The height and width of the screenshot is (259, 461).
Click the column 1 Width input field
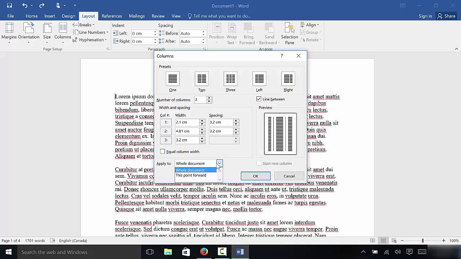187,122
